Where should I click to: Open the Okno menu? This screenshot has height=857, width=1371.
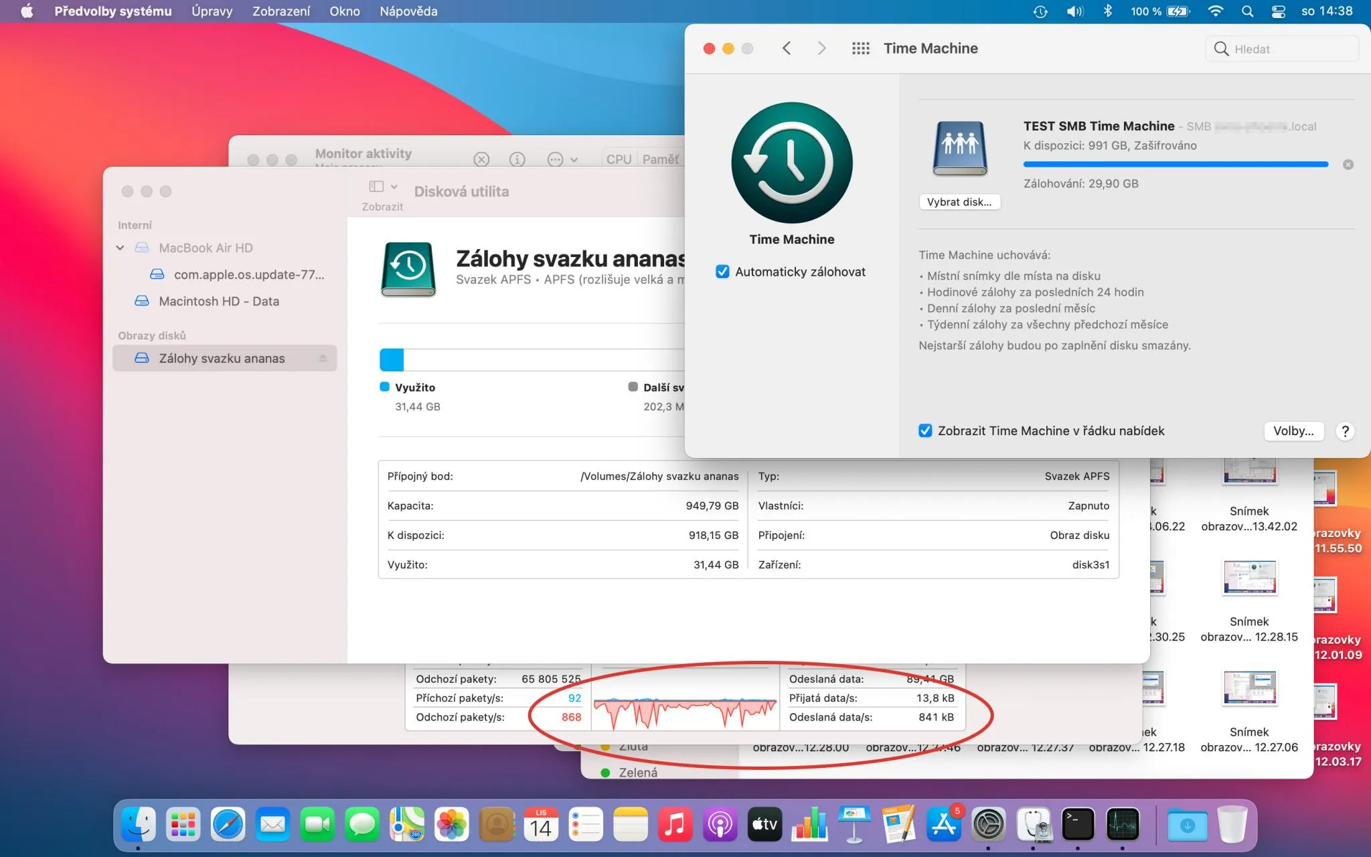[x=345, y=11]
